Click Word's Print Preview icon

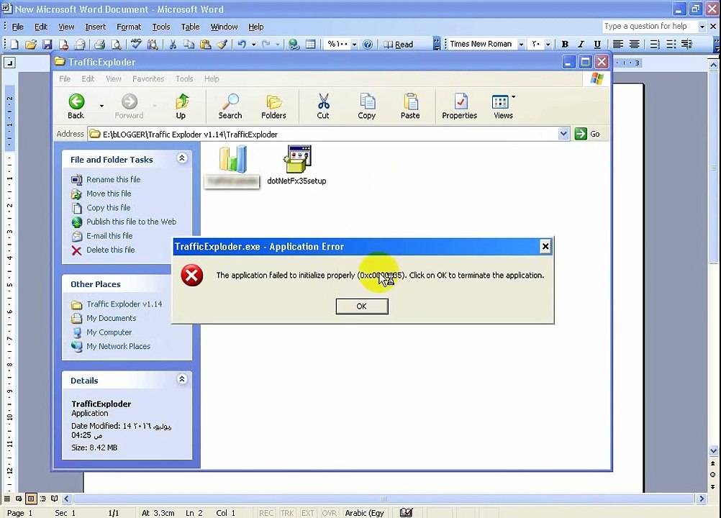click(117, 44)
